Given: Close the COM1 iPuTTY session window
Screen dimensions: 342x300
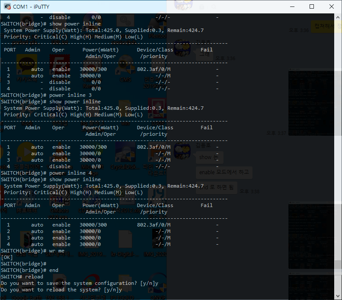Looking at the screenshot, I should [331, 6].
